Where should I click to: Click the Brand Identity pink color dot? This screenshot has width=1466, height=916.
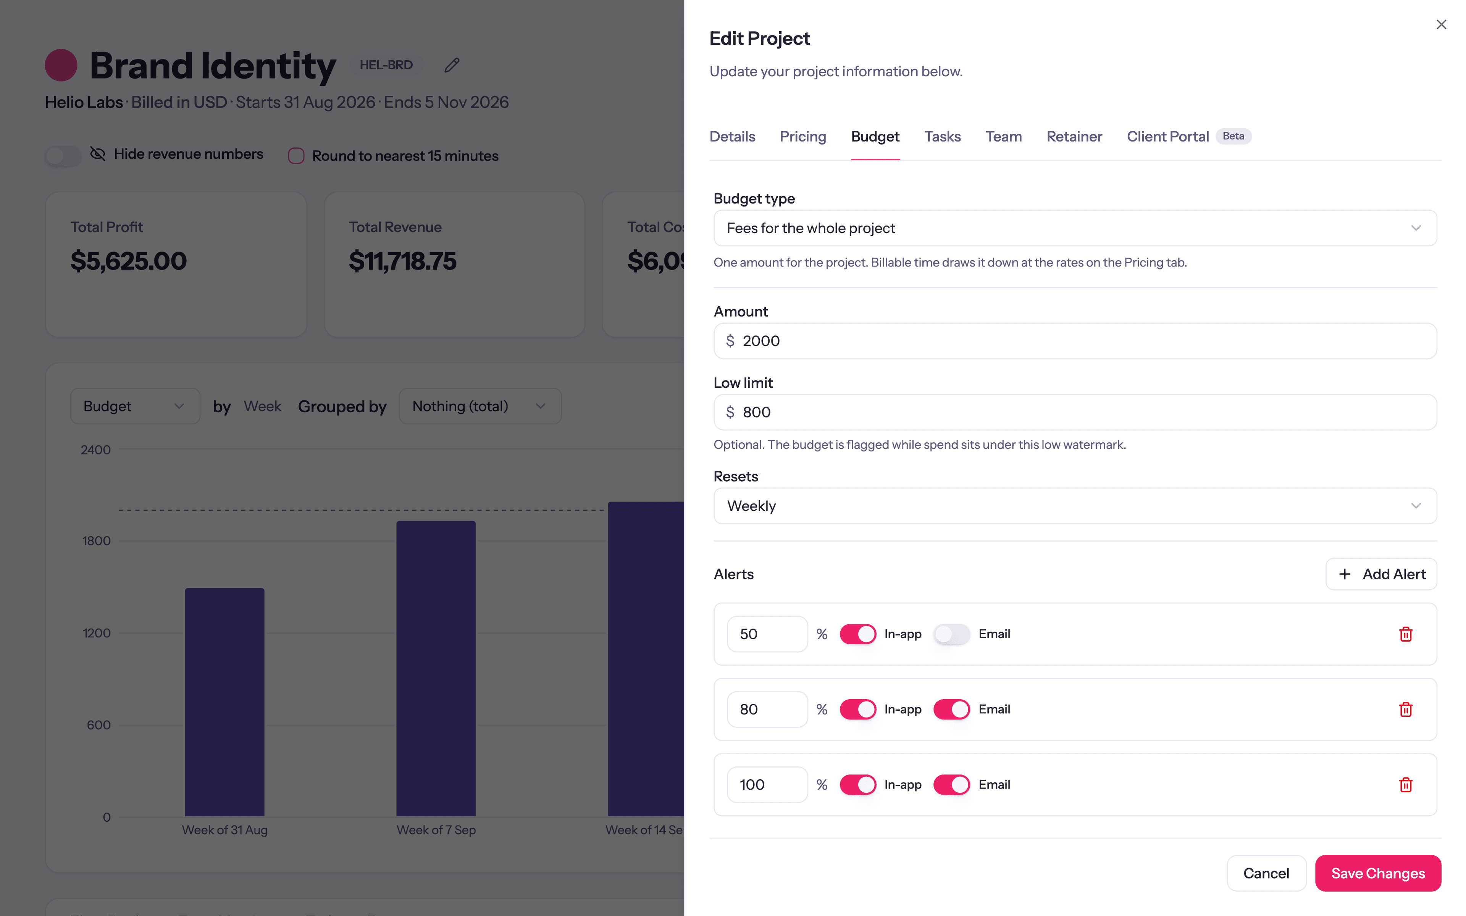pos(61,65)
